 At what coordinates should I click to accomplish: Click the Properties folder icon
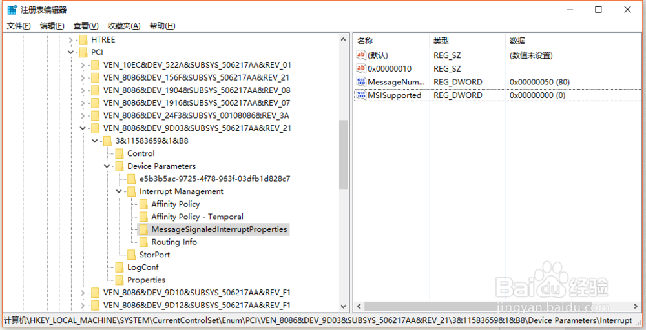click(x=120, y=280)
